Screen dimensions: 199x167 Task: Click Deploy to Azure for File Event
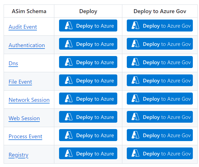(x=88, y=80)
